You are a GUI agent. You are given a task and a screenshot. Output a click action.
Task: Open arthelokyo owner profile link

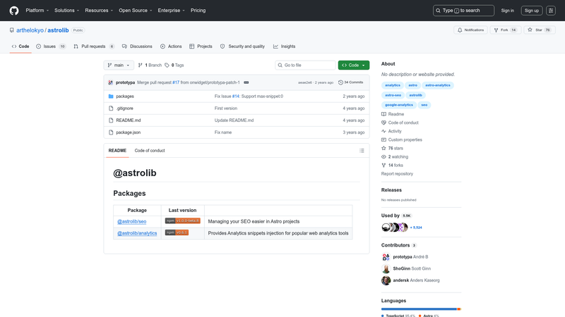30,30
